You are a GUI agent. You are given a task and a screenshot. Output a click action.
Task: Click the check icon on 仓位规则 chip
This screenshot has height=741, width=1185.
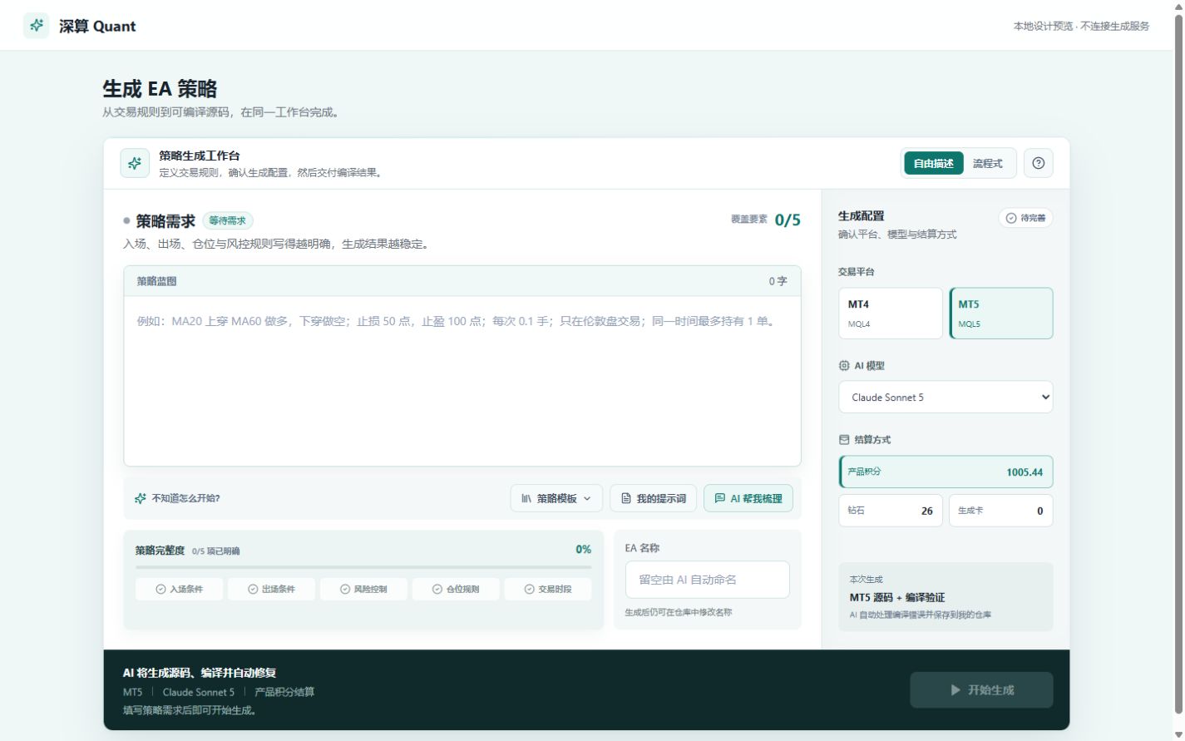tap(437, 590)
